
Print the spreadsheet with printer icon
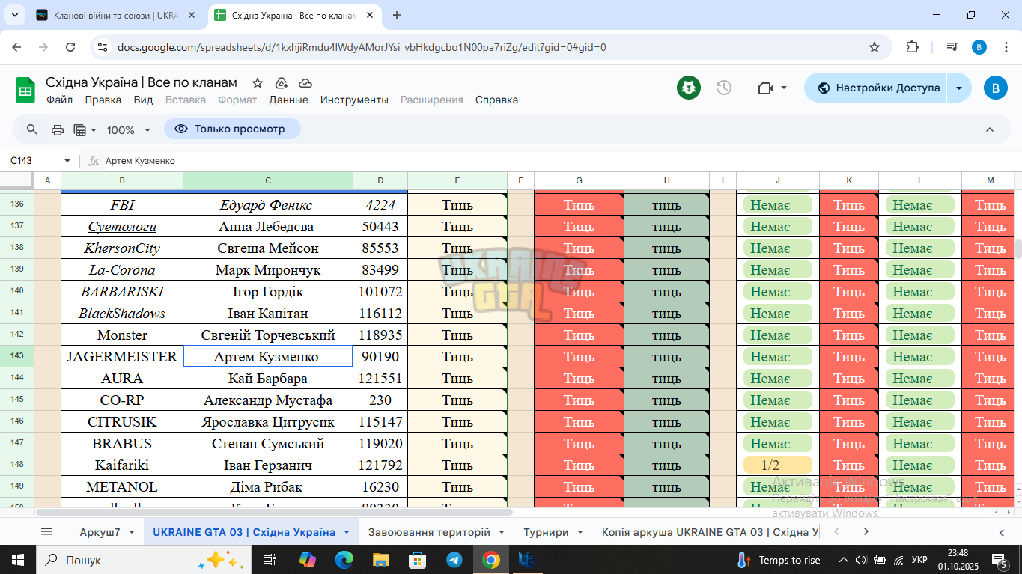click(58, 129)
